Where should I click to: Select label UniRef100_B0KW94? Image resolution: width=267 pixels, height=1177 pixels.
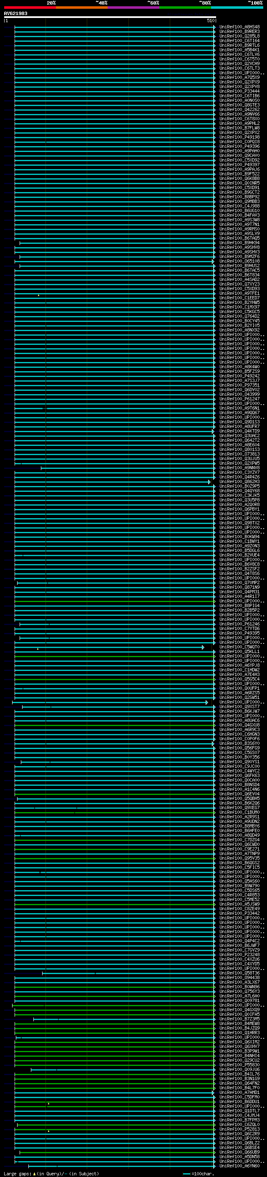pyautogui.click(x=239, y=537)
